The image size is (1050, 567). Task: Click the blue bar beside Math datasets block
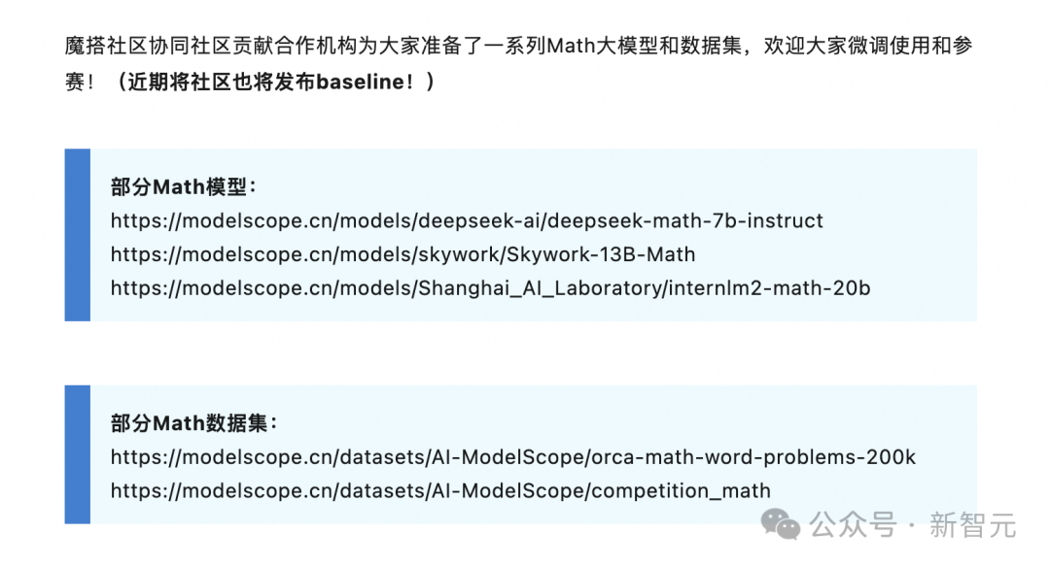tap(78, 454)
